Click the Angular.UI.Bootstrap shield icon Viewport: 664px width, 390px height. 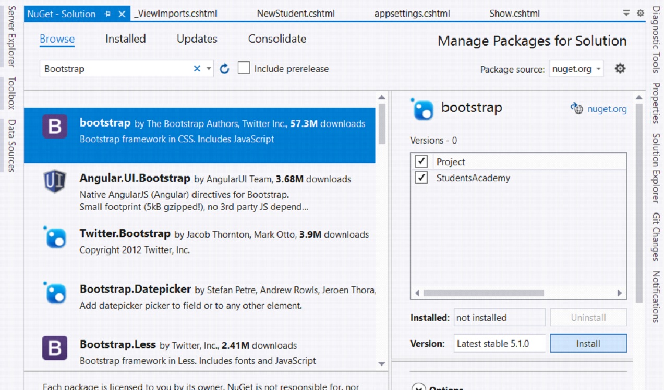(x=55, y=182)
